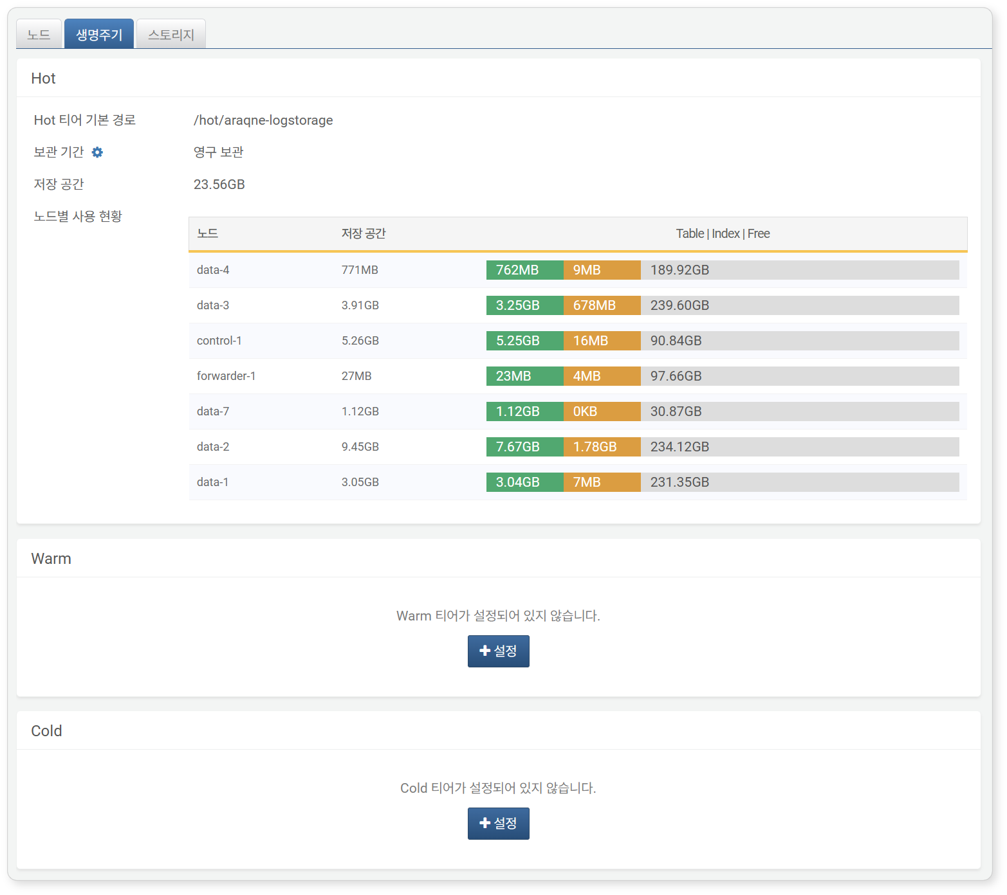Select node row forwarder-1
Viewport: 1007px width, 895px height.
(x=578, y=376)
